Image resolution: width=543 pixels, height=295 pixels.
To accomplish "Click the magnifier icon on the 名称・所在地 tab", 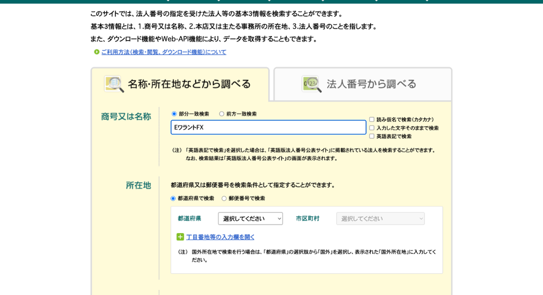I will pyautogui.click(x=115, y=84).
